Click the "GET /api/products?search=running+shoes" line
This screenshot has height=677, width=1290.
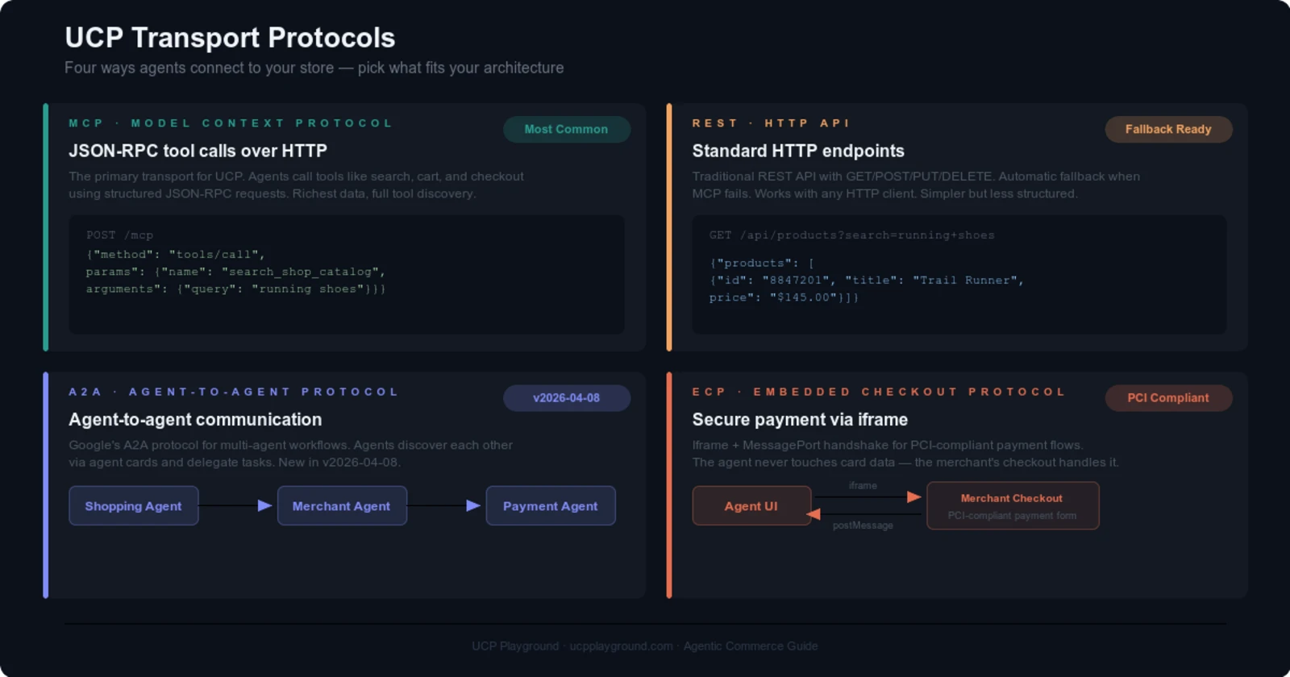click(x=852, y=235)
